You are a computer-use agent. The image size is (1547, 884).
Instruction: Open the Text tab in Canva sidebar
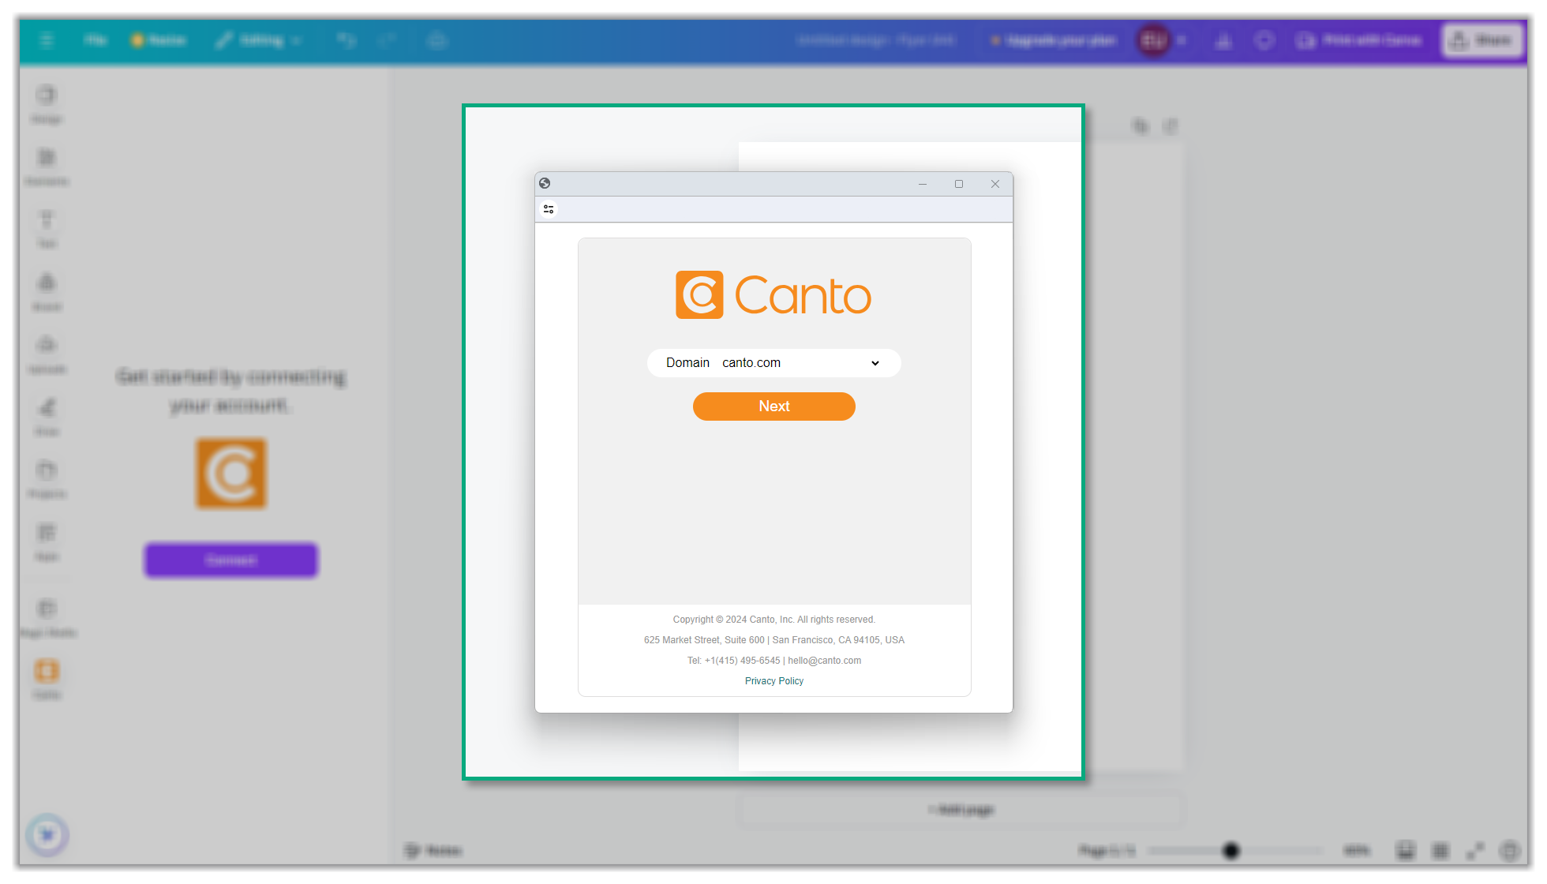point(47,229)
